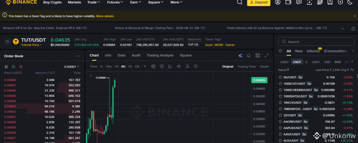Viewport: 358px width, 143px height.
Task: Open the language globe icon
Action: point(320,2)
